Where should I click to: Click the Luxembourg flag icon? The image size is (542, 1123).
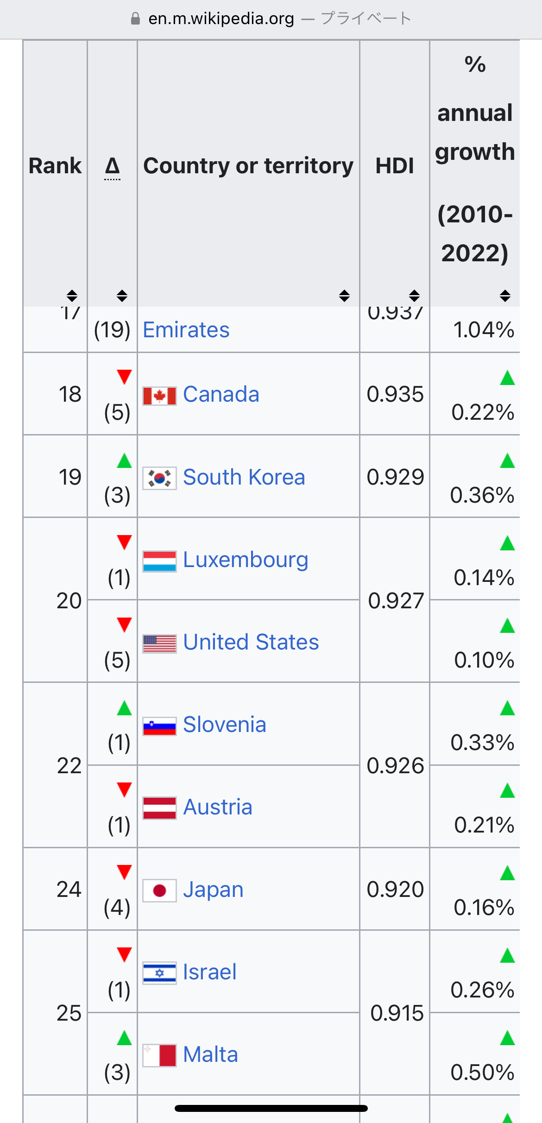click(159, 561)
